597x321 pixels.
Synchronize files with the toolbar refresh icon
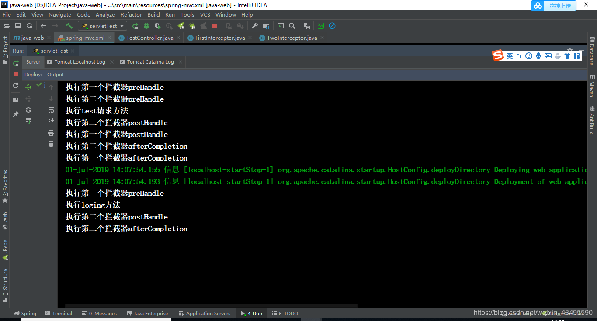coord(29,26)
